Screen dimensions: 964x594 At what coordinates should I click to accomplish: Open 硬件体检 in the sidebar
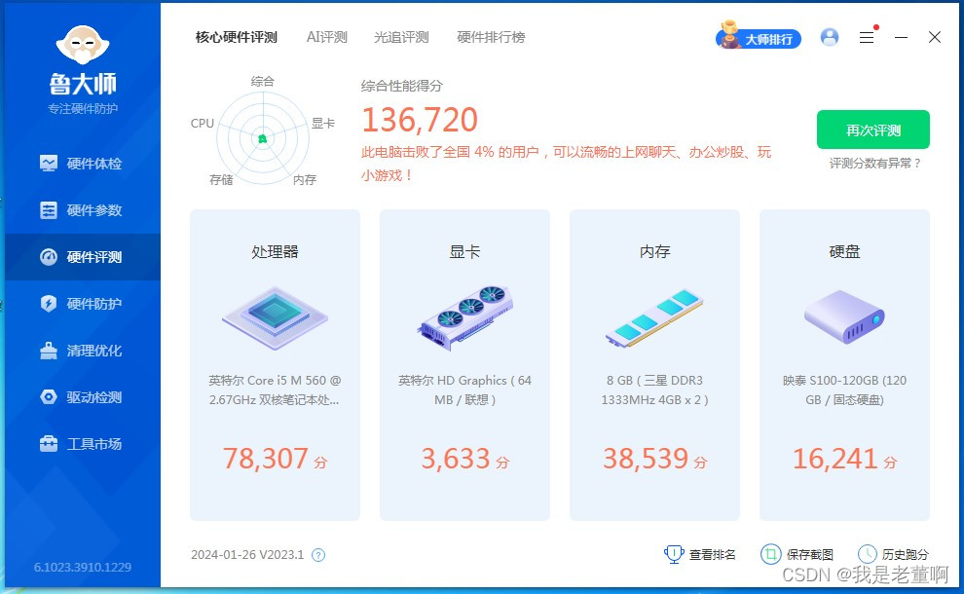(82, 164)
